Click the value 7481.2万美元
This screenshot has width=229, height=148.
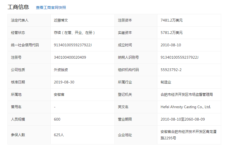coord(172,20)
